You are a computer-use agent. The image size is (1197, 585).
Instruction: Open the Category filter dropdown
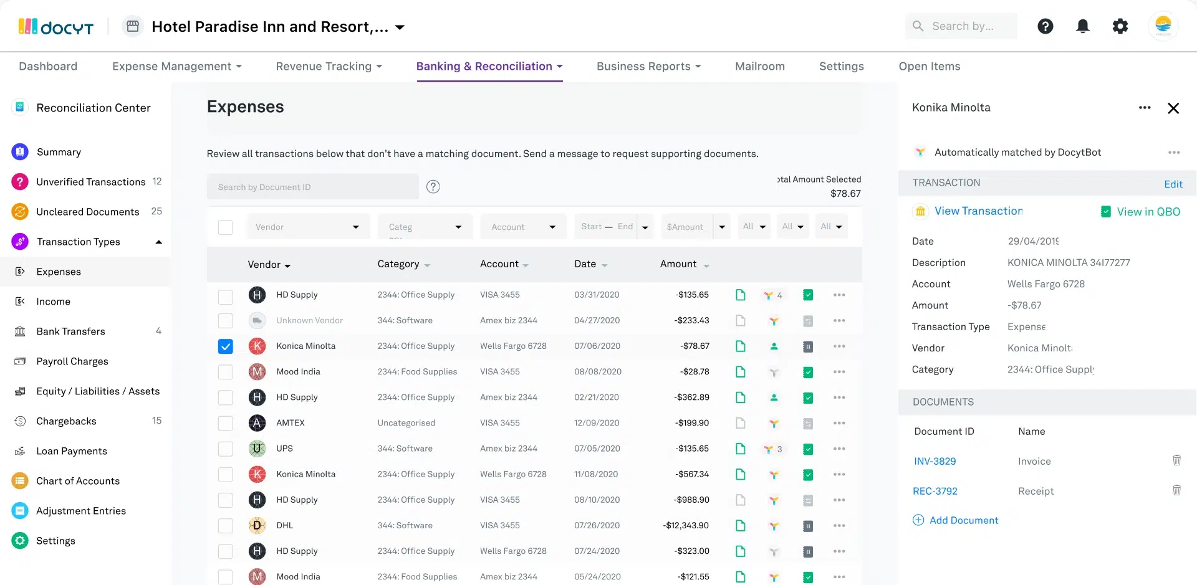click(x=425, y=227)
